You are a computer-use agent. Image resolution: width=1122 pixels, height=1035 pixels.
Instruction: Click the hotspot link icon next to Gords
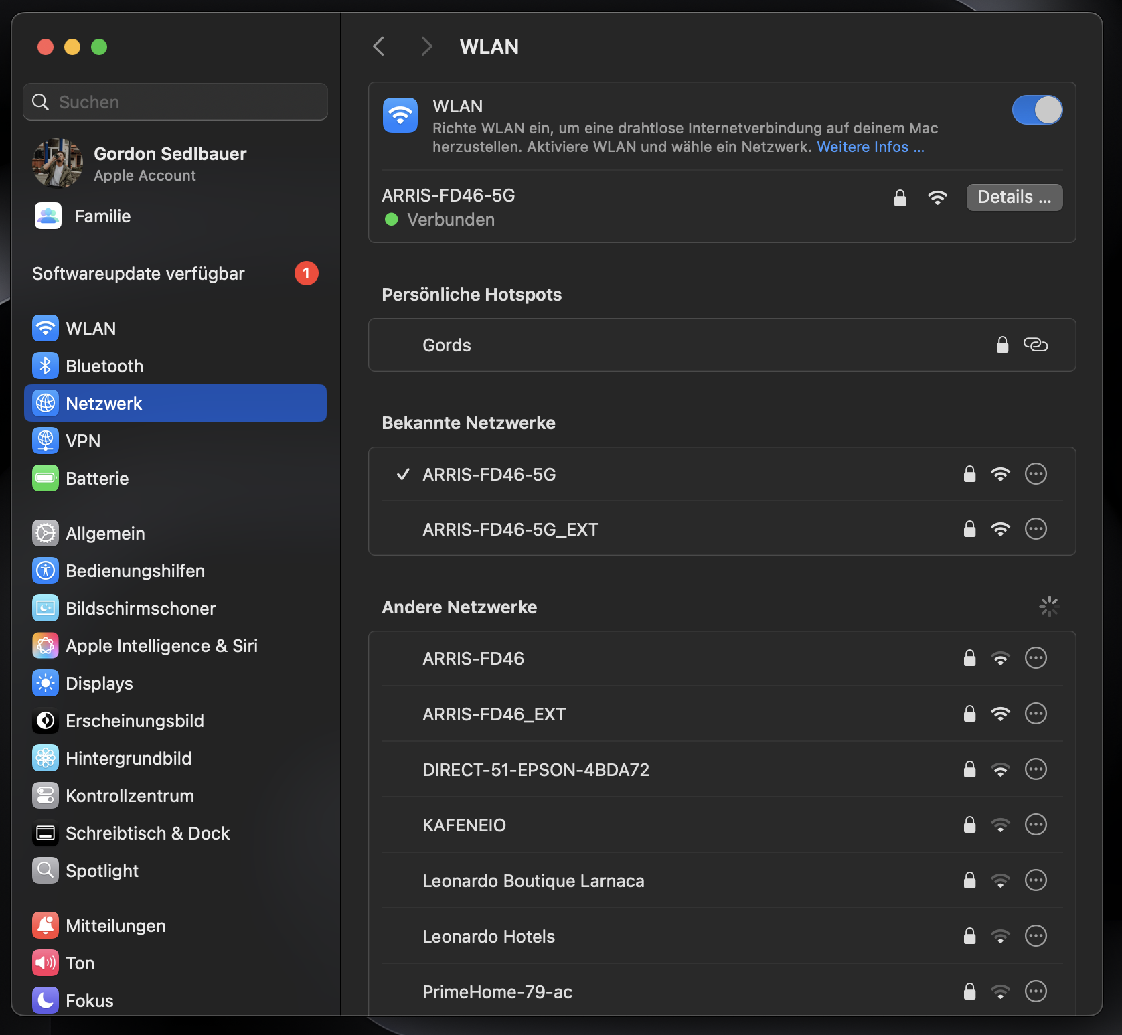[x=1036, y=345]
